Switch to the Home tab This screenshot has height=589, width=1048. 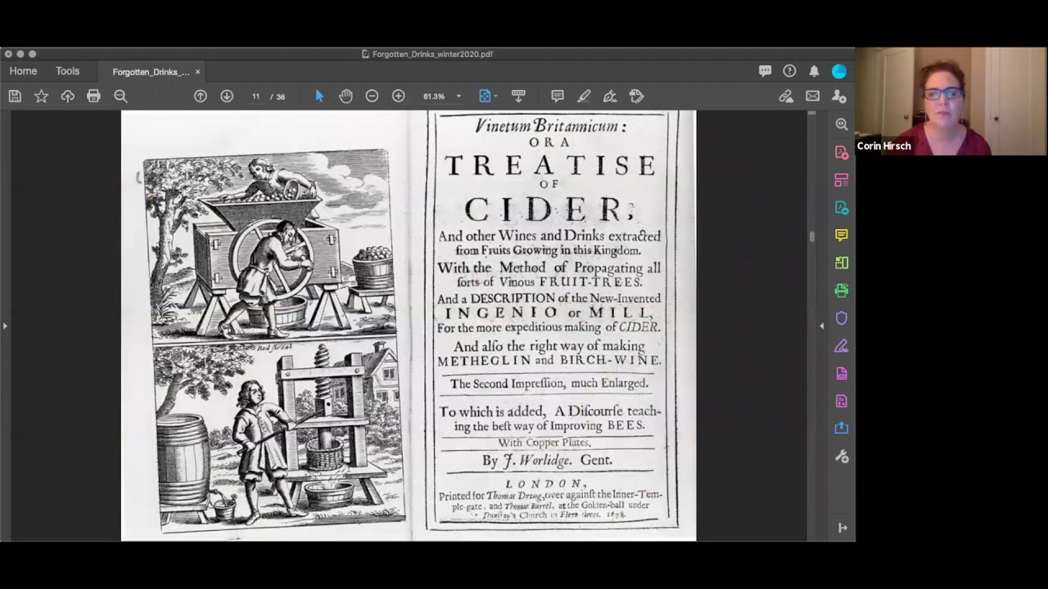[23, 71]
